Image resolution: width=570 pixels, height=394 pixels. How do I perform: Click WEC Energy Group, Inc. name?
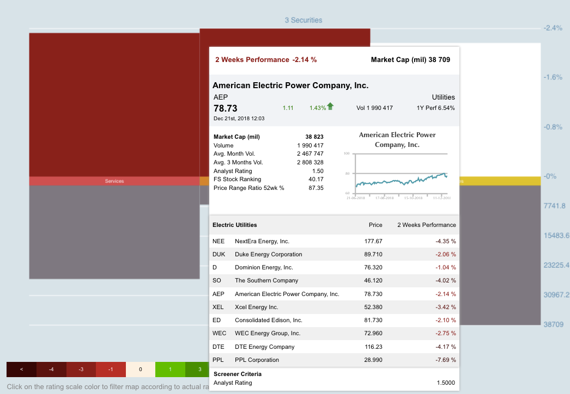[x=268, y=333]
